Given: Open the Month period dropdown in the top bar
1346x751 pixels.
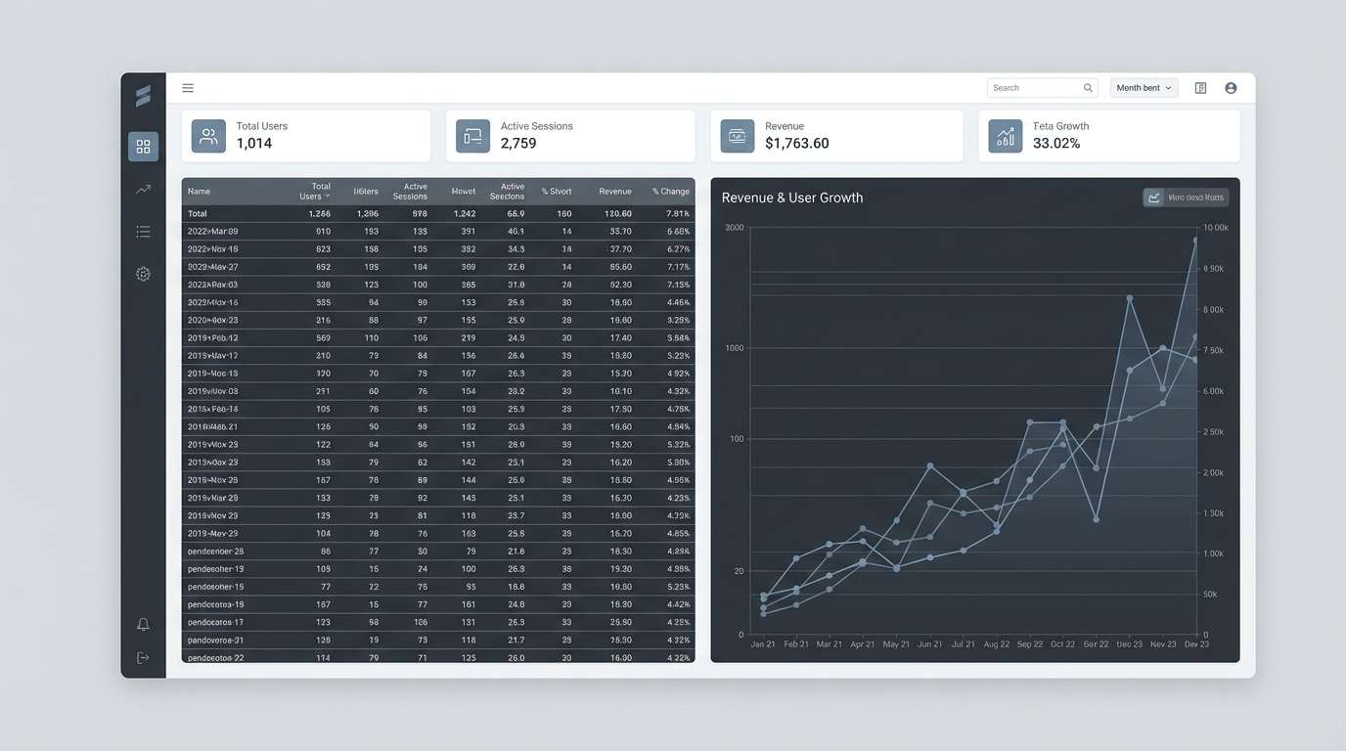Looking at the screenshot, I should pyautogui.click(x=1143, y=87).
